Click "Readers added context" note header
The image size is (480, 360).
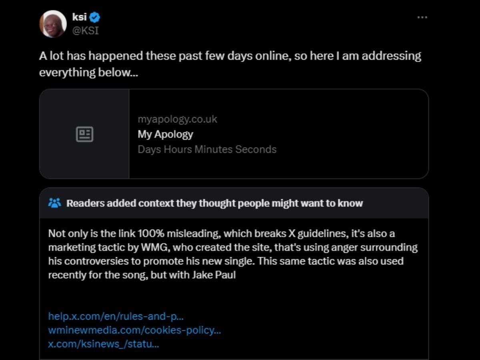pyautogui.click(x=214, y=203)
